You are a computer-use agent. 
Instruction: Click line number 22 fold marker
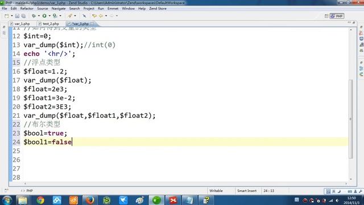click(16, 124)
